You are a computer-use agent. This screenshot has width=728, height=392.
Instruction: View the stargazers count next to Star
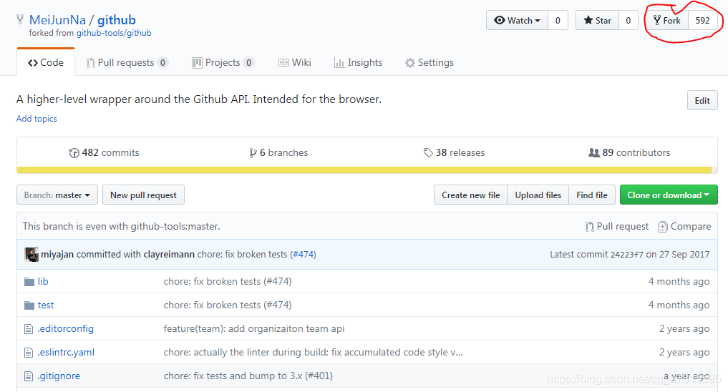pos(628,21)
